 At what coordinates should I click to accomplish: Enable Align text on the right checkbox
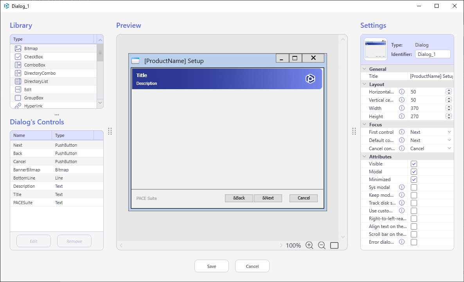(414, 226)
